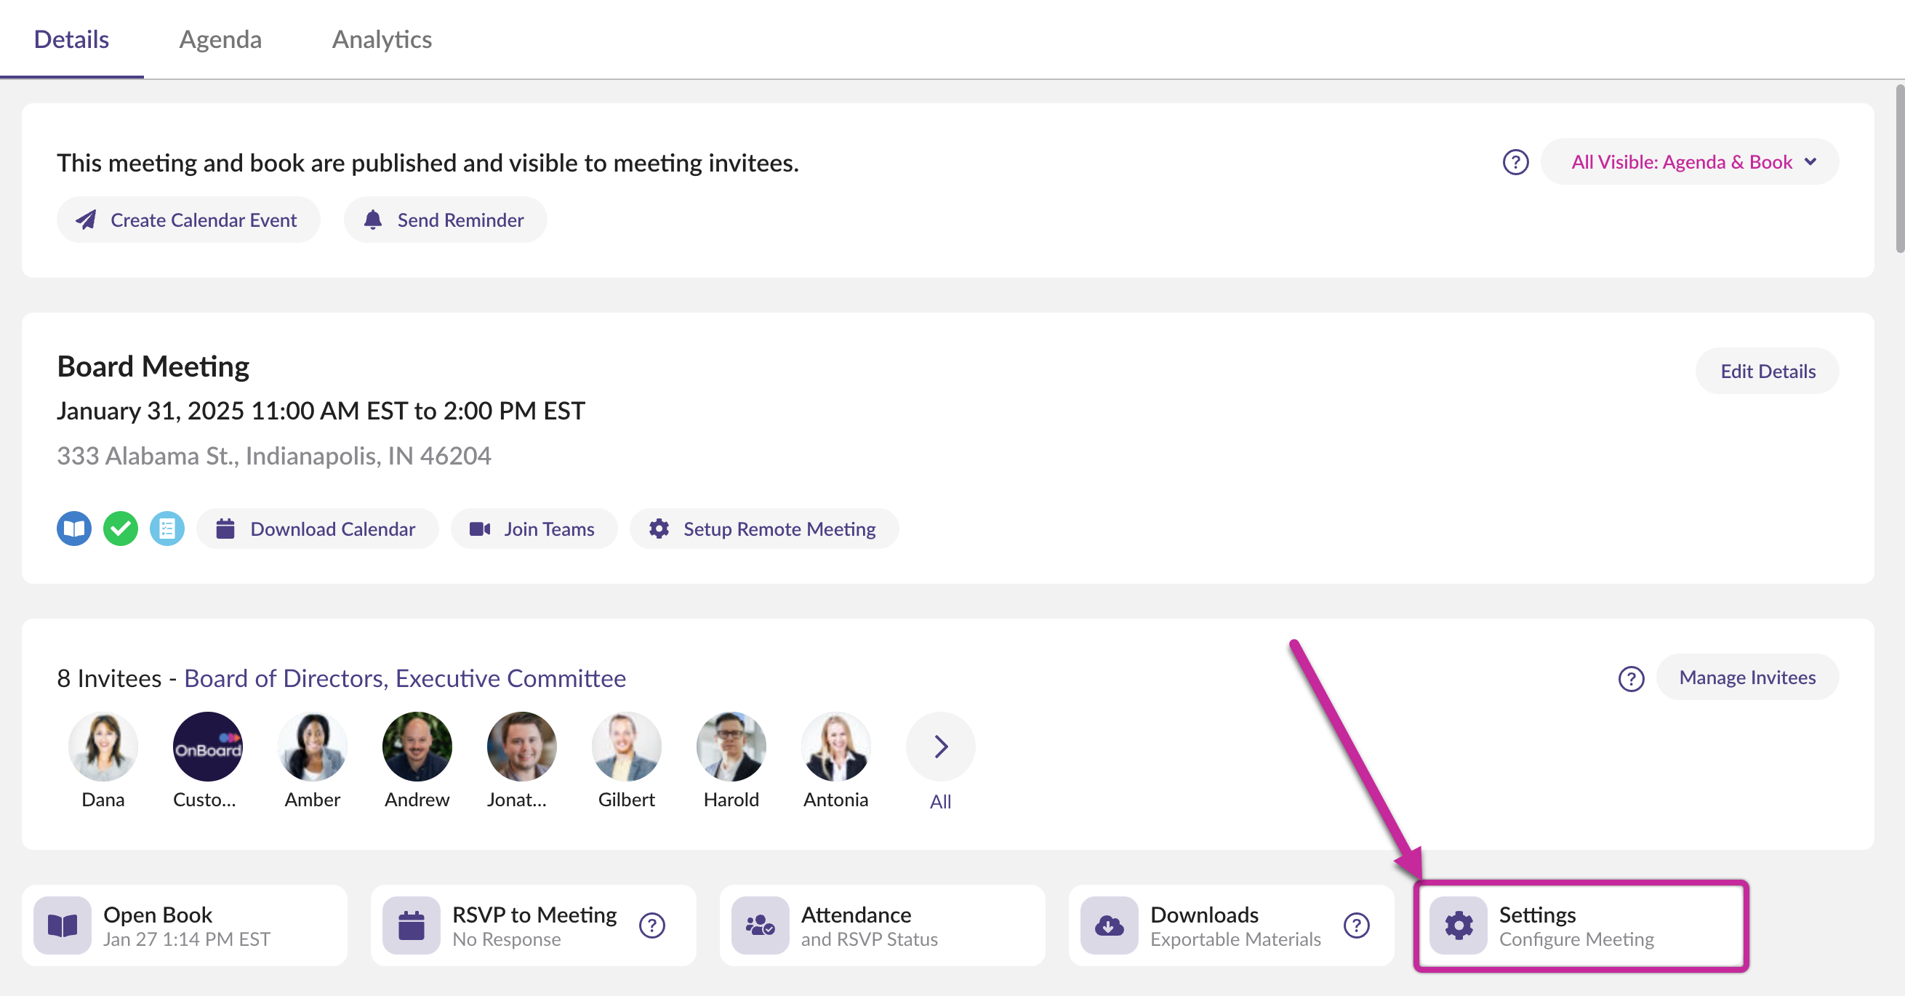Click the blue book status icon
This screenshot has height=996, width=1905.
[x=74, y=529]
